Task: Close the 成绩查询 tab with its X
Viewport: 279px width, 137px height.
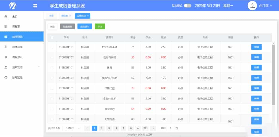Action: click(88, 16)
